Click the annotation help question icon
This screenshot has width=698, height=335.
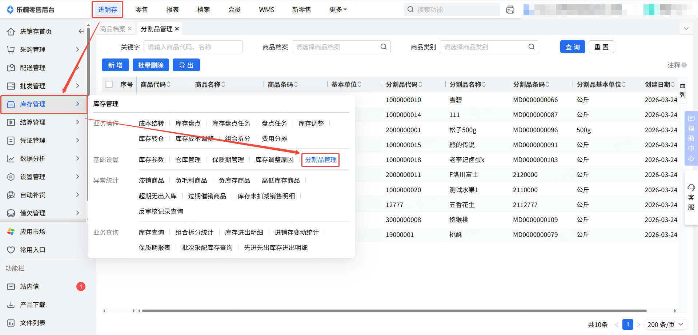coord(684,65)
